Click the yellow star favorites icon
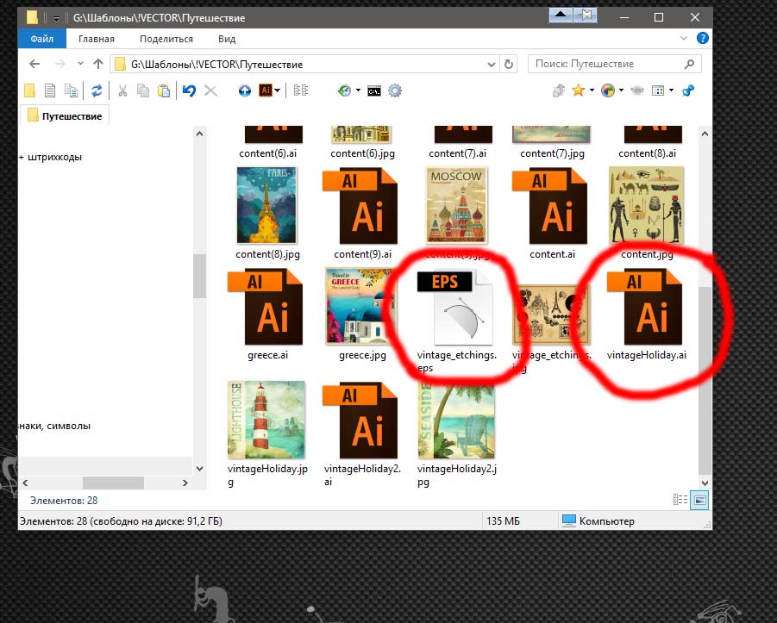 click(578, 90)
